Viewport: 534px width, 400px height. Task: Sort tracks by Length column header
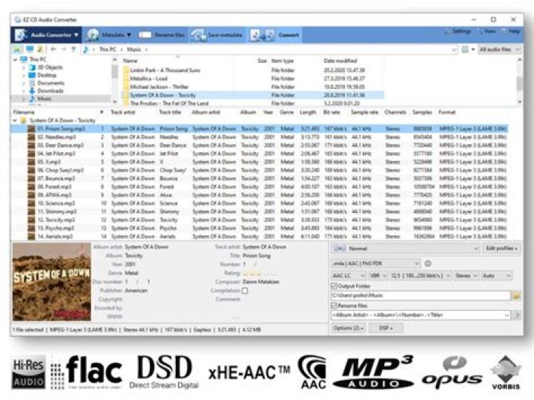[308, 112]
